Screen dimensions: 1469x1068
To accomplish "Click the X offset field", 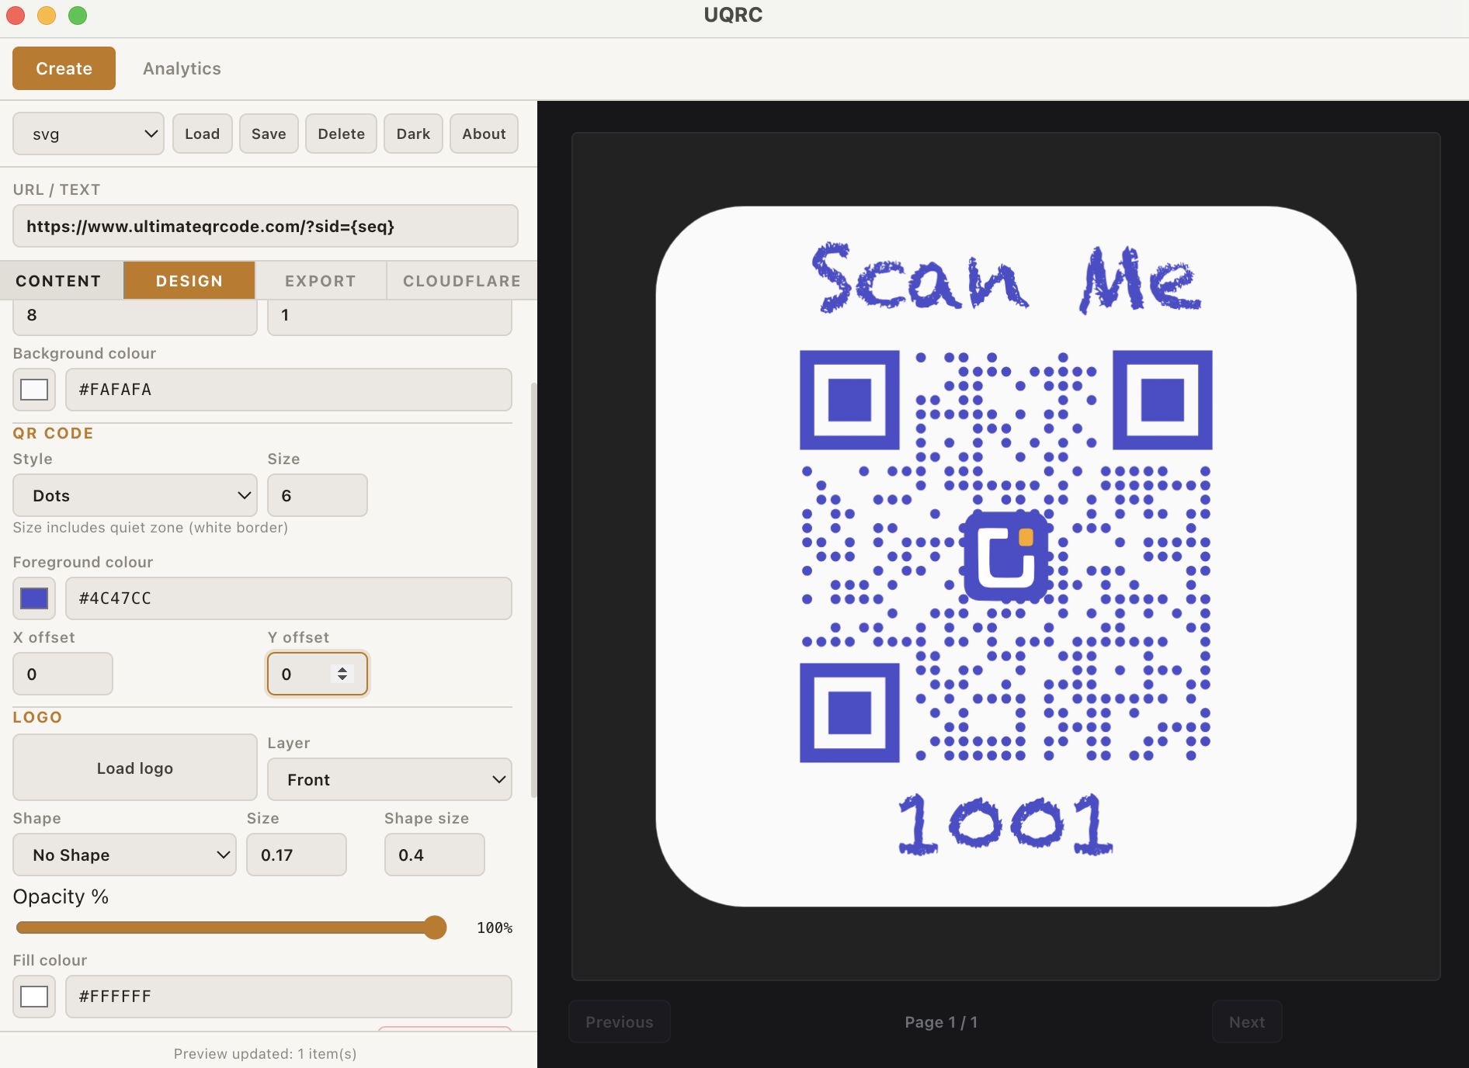I will click(x=63, y=674).
